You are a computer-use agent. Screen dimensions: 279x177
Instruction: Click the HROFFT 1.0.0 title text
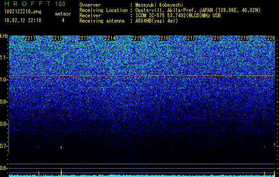point(35,4)
